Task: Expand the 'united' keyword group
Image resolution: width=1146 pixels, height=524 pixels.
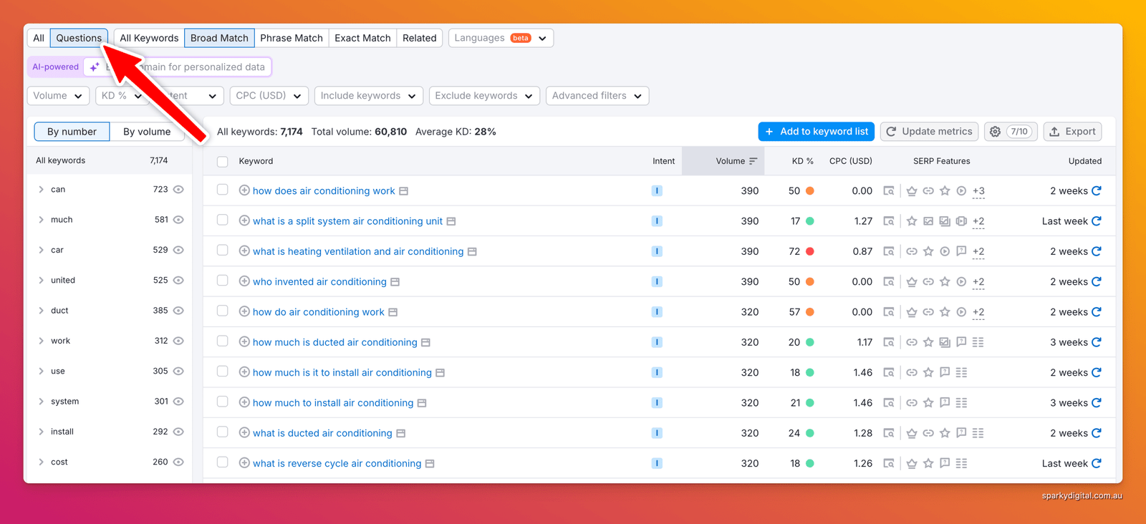Action: click(41, 281)
